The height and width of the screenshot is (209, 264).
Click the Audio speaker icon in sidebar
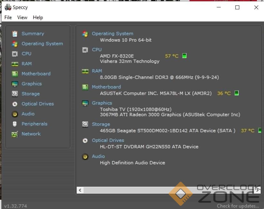(x=15, y=114)
